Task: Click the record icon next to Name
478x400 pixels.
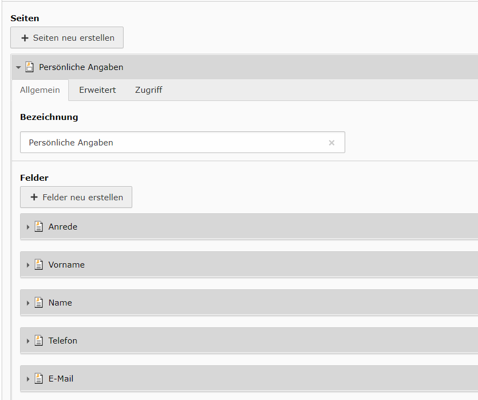Action: click(38, 303)
